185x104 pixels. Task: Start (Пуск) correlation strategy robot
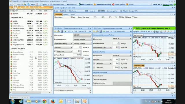tap(106, 31)
